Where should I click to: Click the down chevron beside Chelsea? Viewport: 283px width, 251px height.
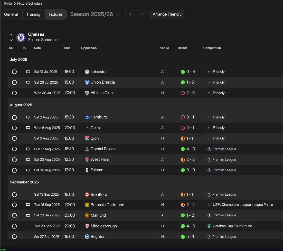pos(11,40)
